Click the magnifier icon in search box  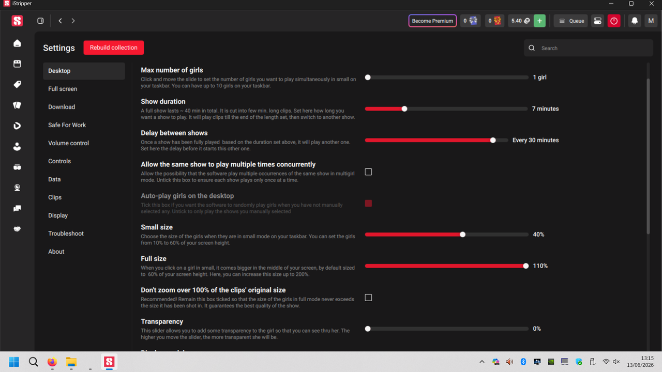coord(532,48)
